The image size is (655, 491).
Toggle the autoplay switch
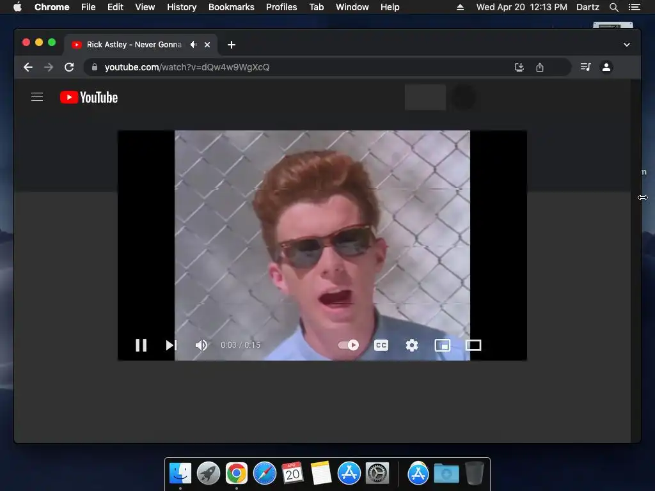(x=349, y=345)
